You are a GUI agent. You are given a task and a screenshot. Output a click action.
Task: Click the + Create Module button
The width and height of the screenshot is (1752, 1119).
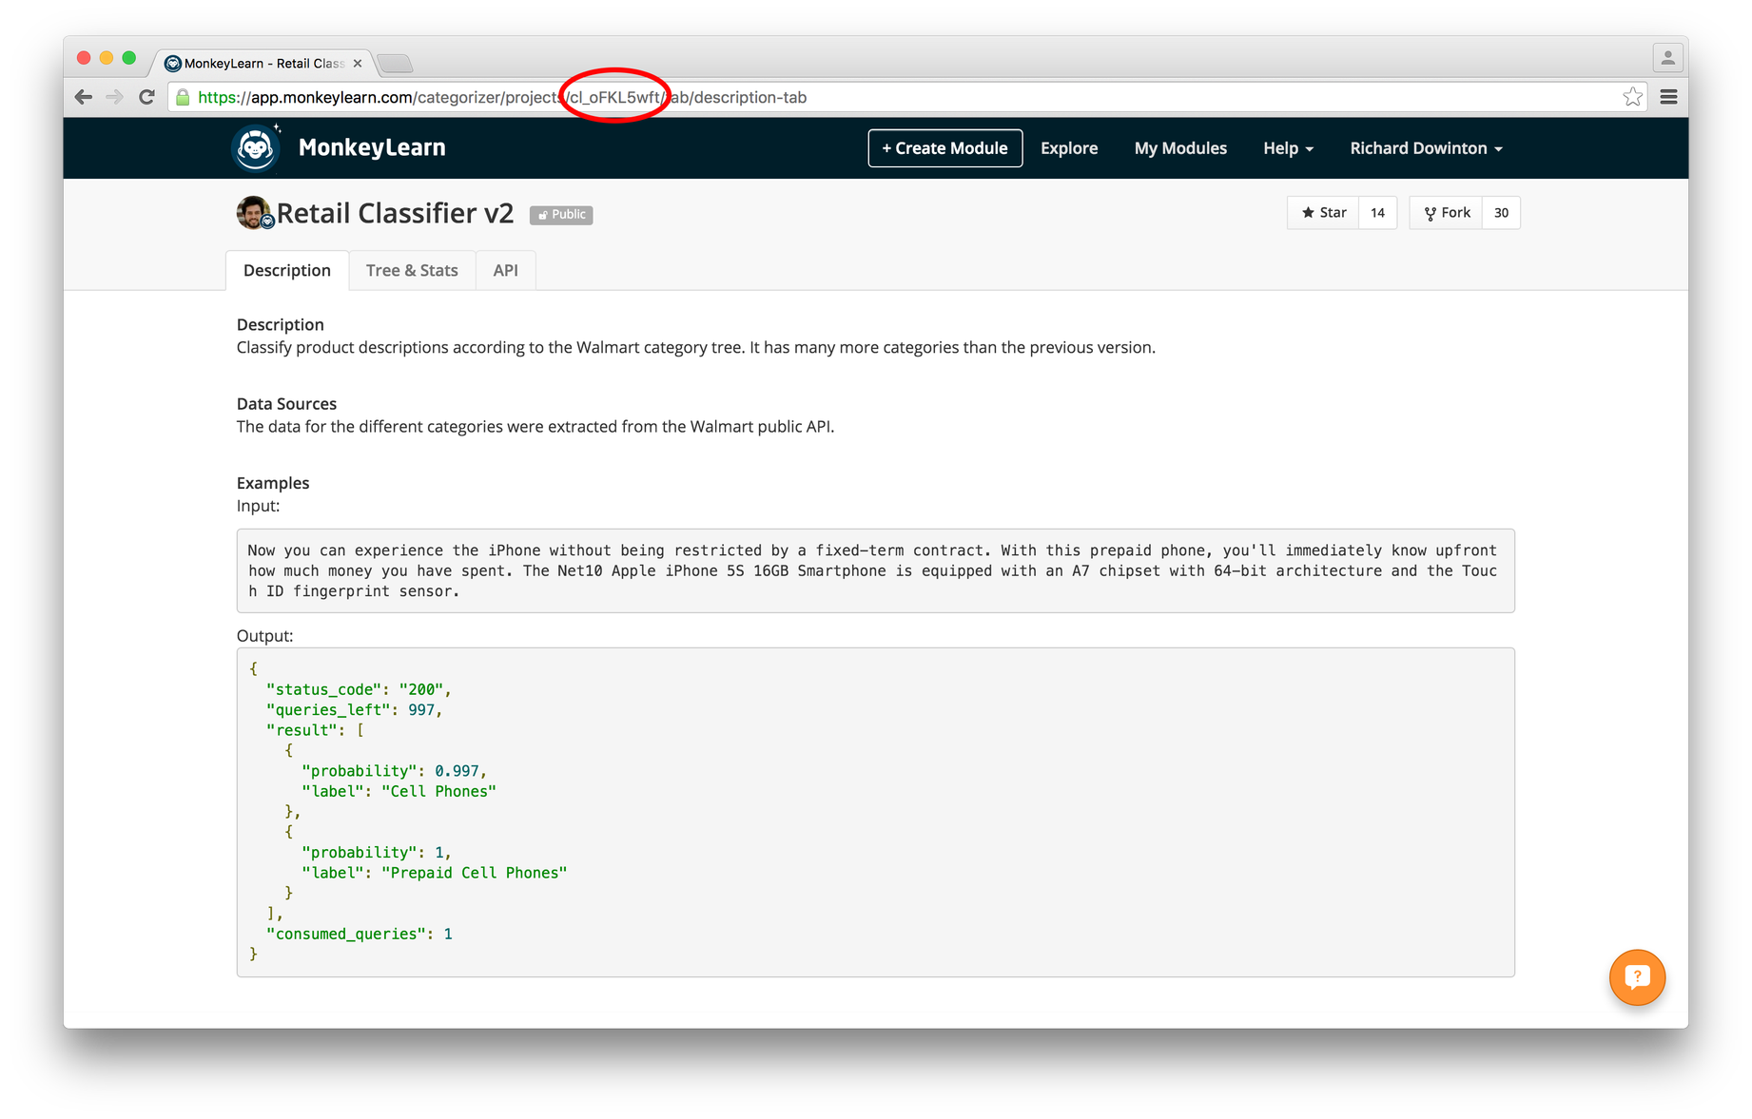945,148
